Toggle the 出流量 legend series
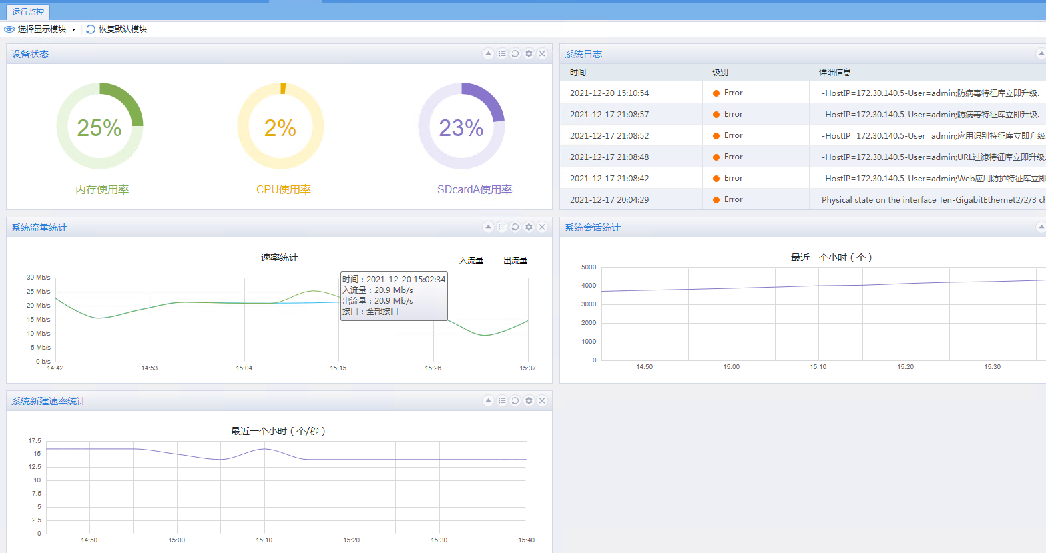1046x553 pixels. pos(509,261)
